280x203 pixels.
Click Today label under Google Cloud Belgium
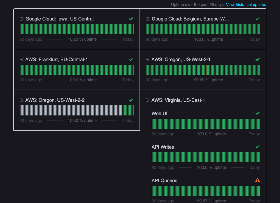[x=254, y=39]
